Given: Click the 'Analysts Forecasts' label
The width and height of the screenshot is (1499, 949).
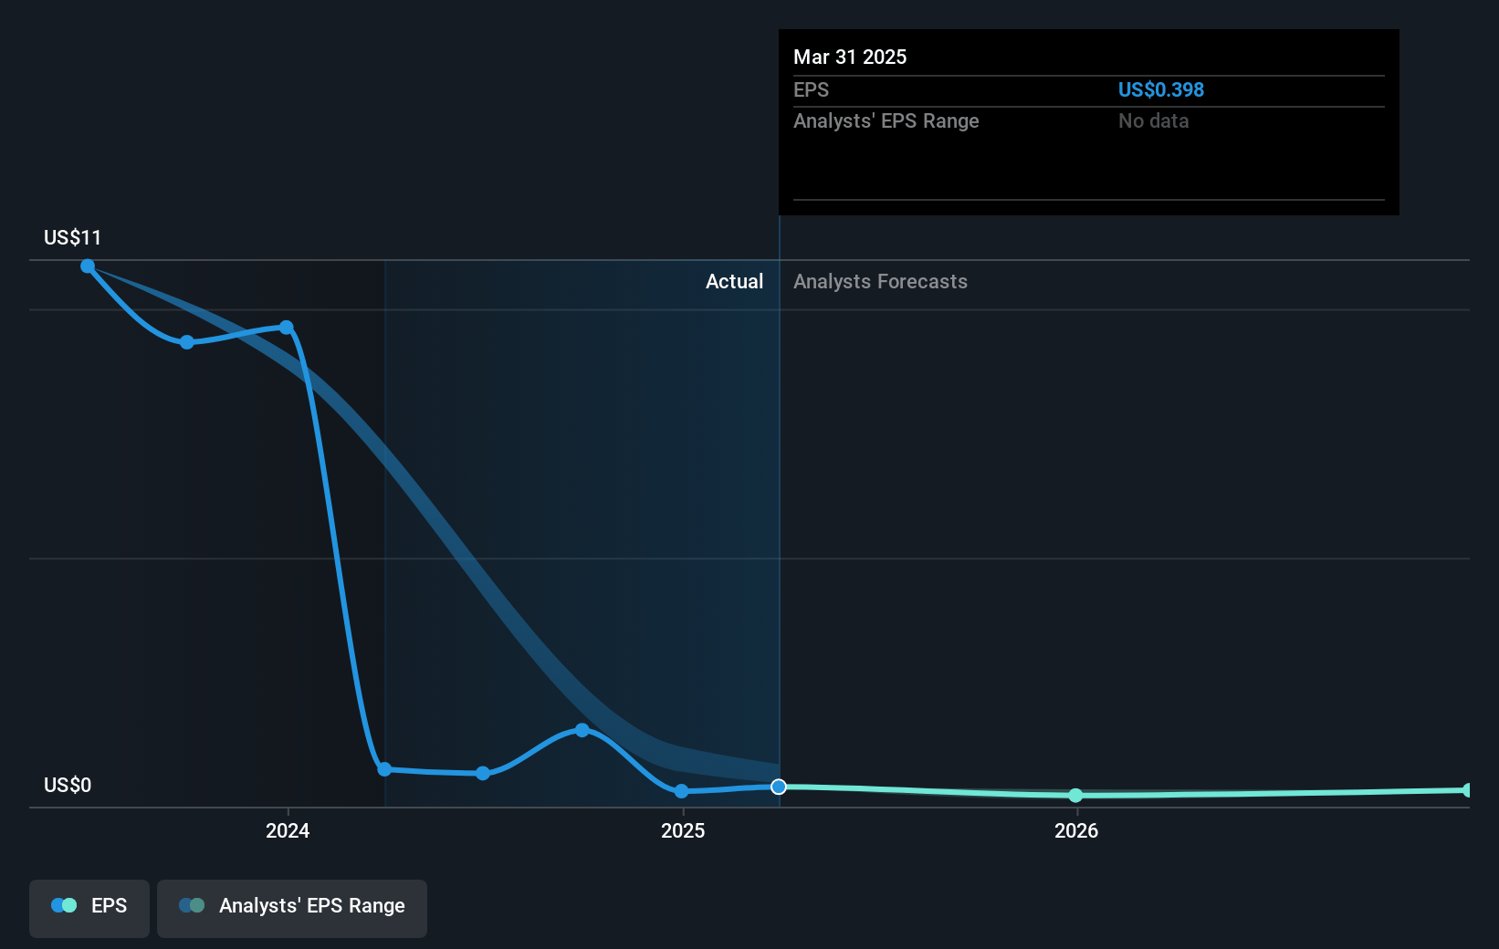Looking at the screenshot, I should (880, 282).
